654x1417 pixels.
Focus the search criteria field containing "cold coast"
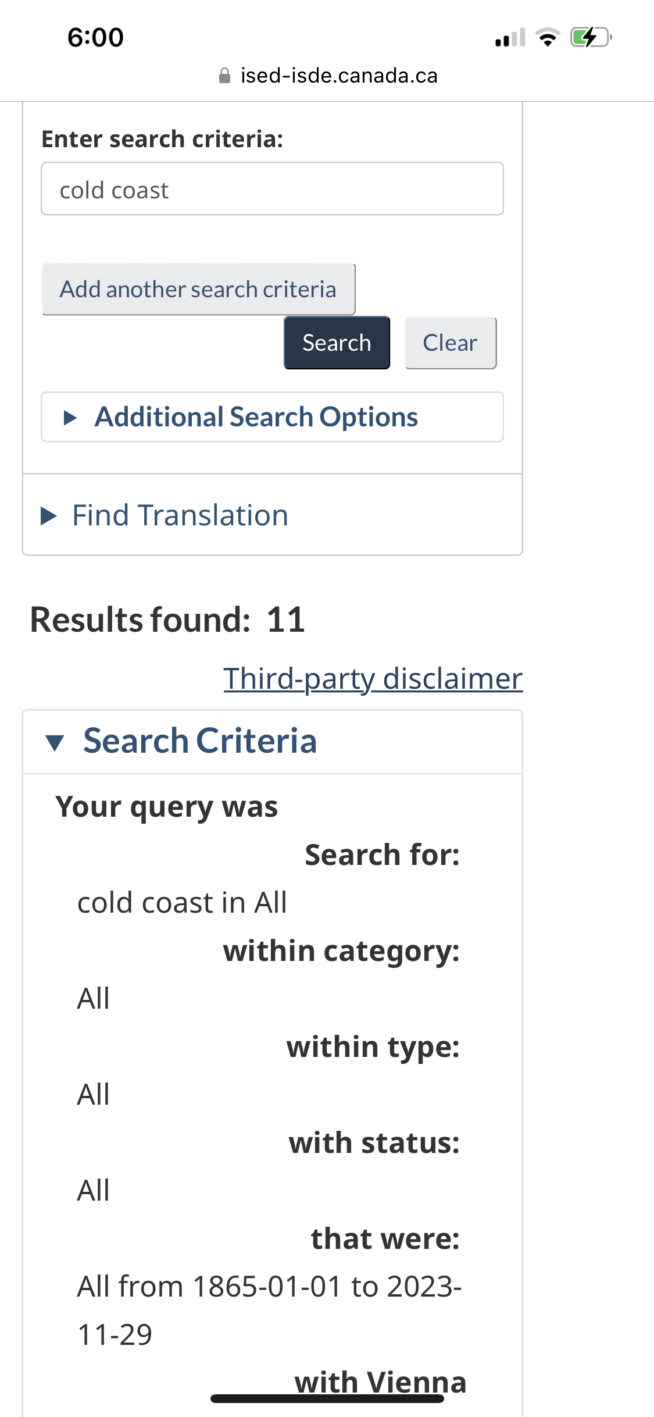(272, 189)
